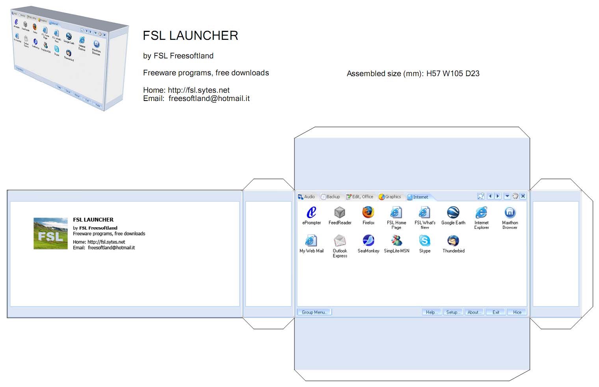Image resolution: width=599 pixels, height=387 pixels.
Task: Switch to the Audio tab
Action: click(x=307, y=197)
